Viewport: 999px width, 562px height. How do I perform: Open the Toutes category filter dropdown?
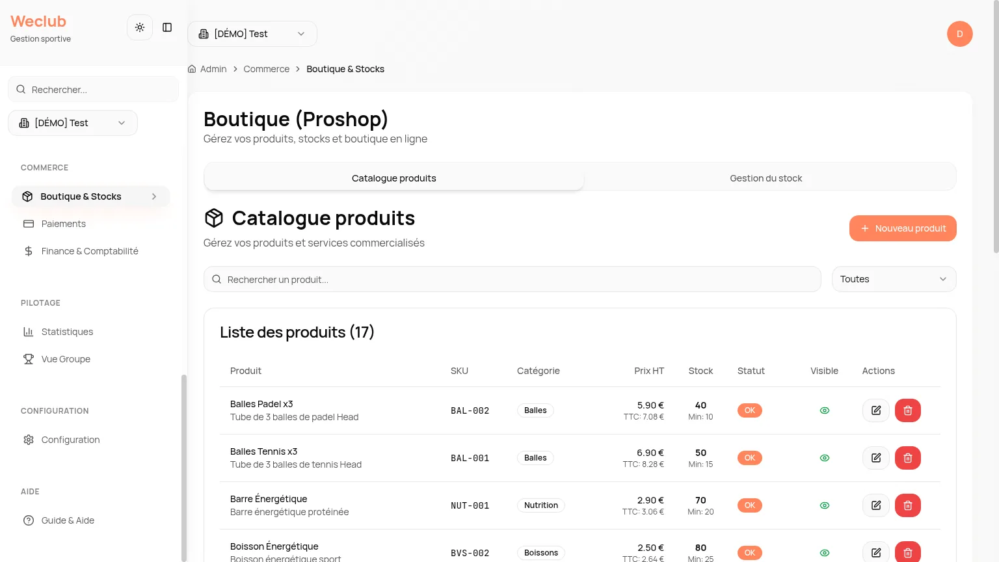tap(894, 279)
